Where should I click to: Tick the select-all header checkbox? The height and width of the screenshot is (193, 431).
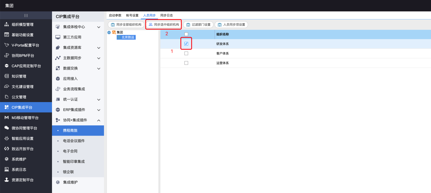coord(186,34)
